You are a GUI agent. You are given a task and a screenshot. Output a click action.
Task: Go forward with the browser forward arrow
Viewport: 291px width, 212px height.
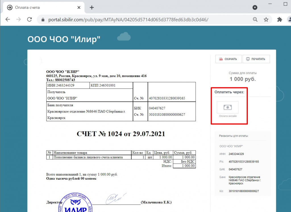18,19
